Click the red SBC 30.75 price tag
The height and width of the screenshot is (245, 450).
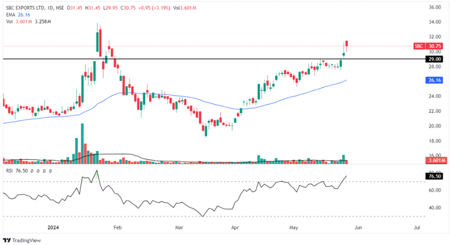point(428,46)
